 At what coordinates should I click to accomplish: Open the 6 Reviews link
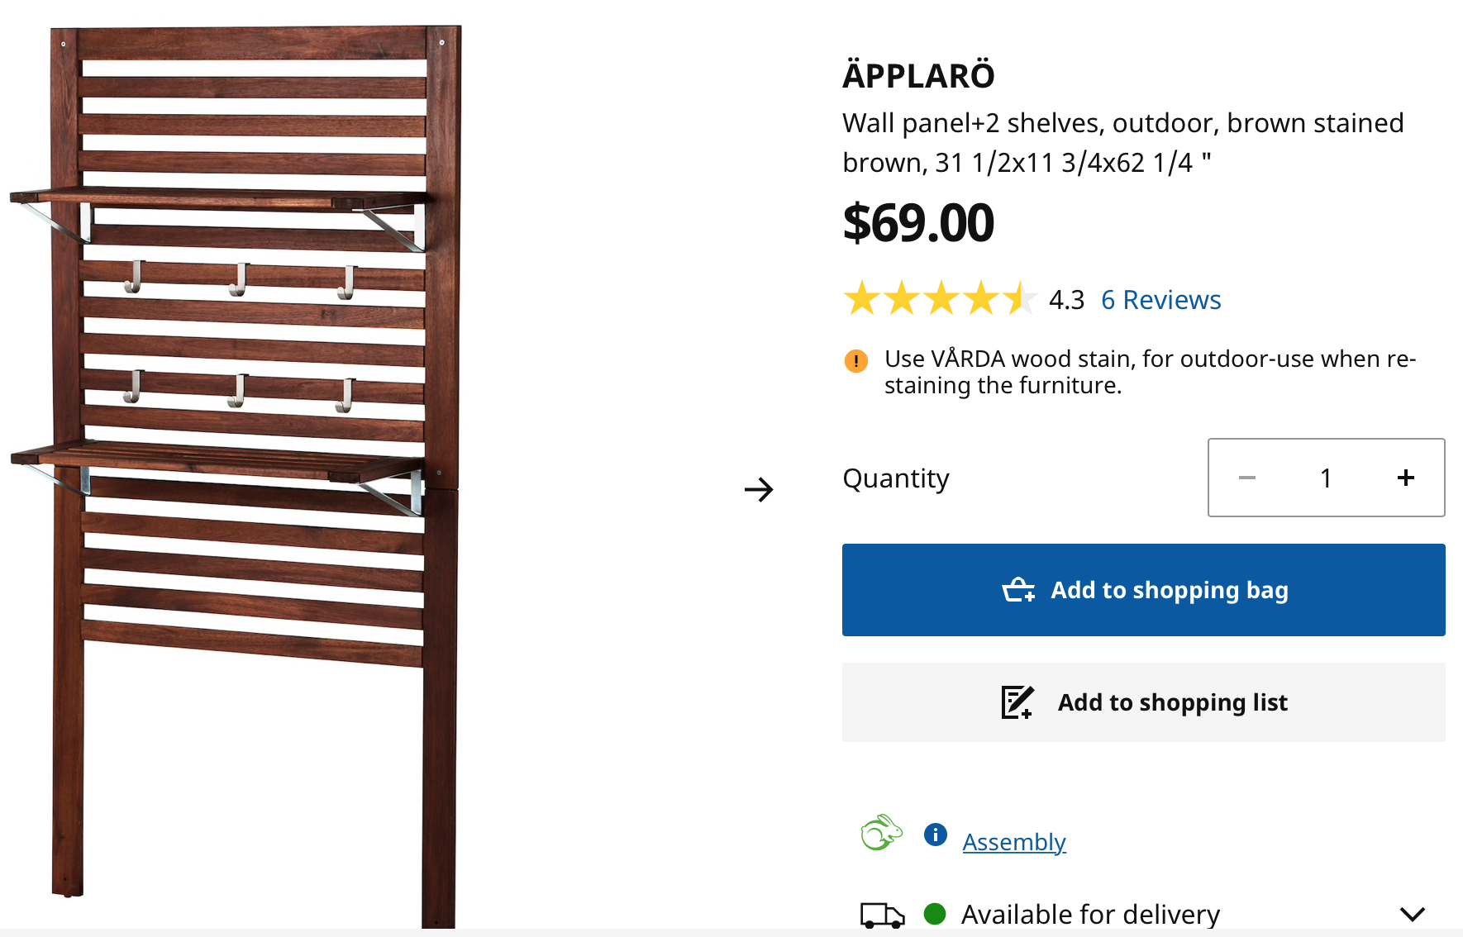pyautogui.click(x=1160, y=300)
